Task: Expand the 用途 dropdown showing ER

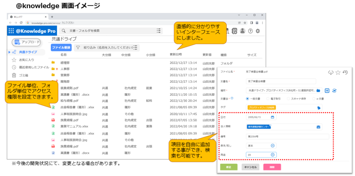Action: click(272, 155)
